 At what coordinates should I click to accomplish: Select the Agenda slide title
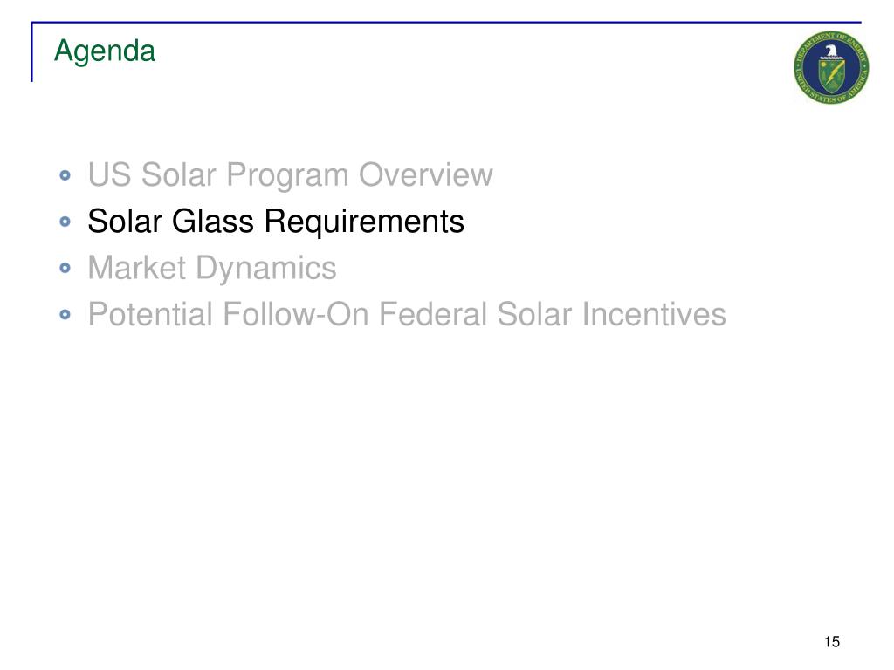point(105,51)
